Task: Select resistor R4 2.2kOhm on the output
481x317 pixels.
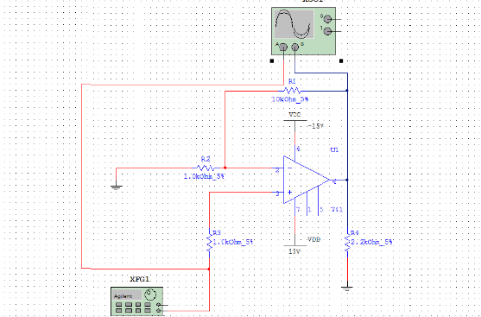Action: tap(347, 243)
